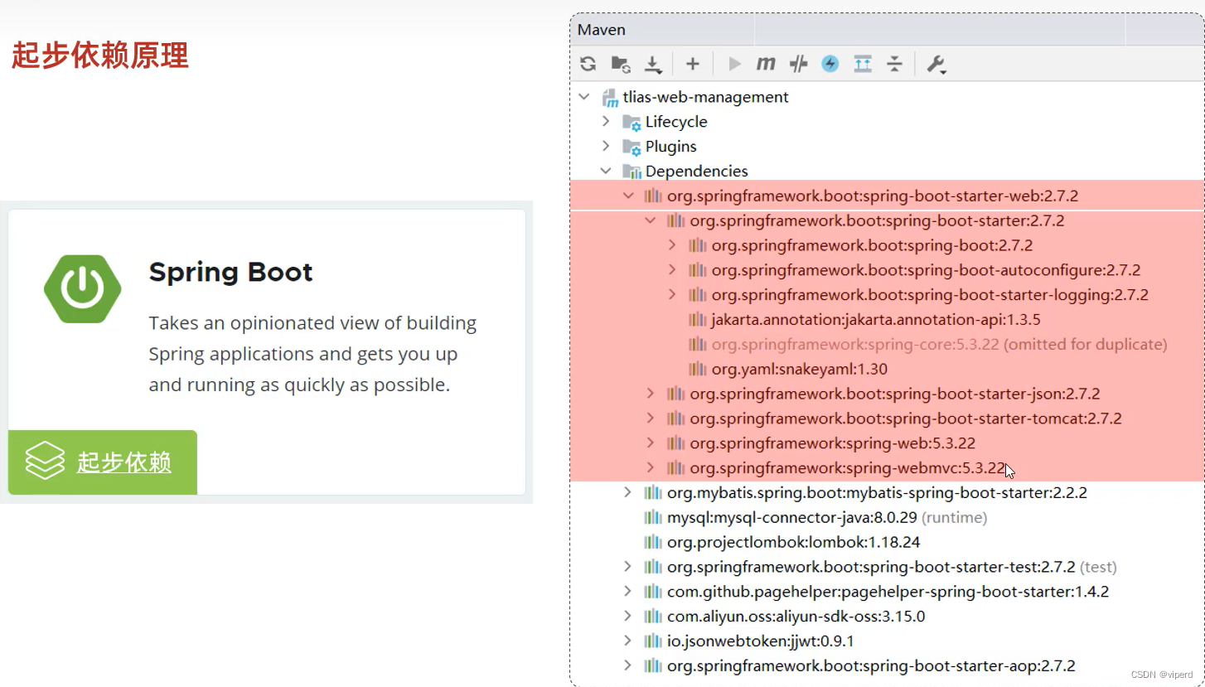Expand spring-boot-starter-tomcat dependency
The image size is (1205, 687).
[x=650, y=418]
